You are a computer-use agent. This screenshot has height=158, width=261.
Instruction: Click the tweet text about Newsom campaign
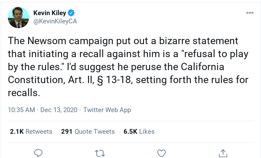pos(128,67)
